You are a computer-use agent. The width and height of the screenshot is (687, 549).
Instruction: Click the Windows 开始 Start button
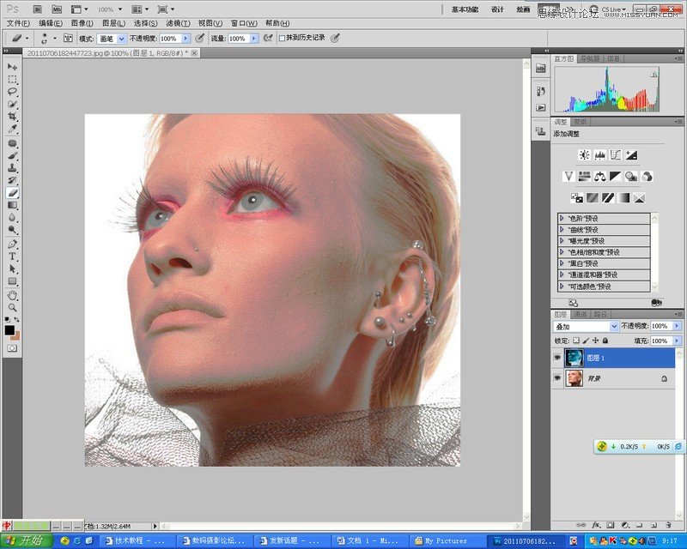point(26,540)
